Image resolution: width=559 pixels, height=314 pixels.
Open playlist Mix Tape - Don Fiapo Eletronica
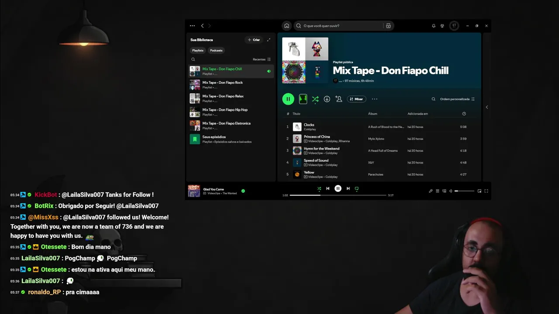click(231, 126)
